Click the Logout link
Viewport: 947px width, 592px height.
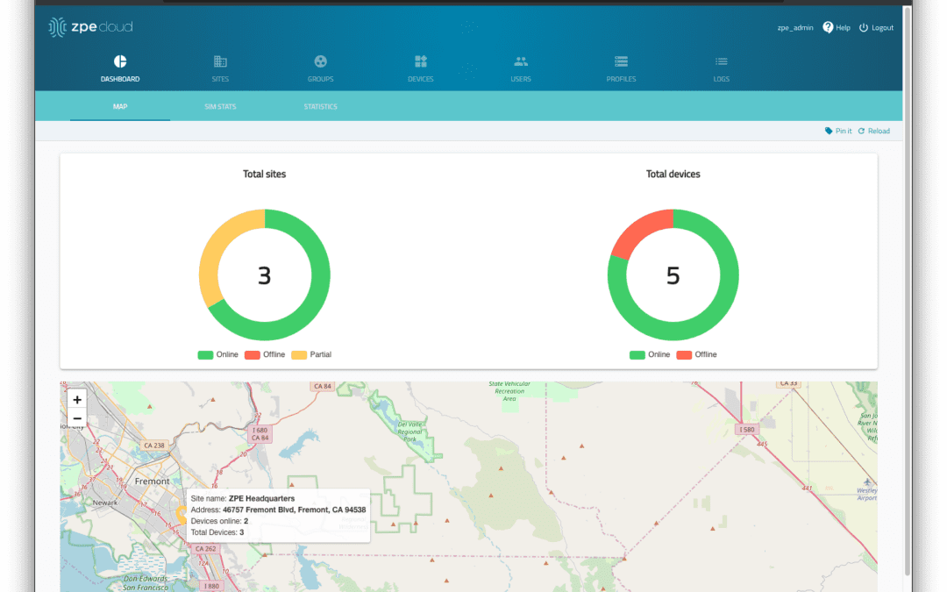(x=876, y=27)
